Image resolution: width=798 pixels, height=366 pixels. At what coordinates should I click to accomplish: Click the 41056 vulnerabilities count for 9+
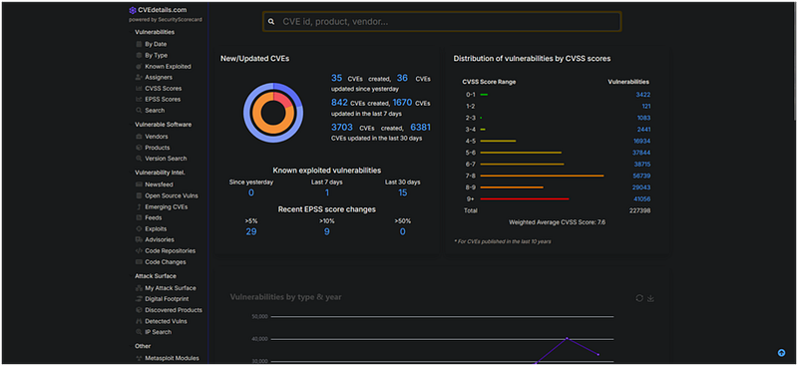point(641,199)
